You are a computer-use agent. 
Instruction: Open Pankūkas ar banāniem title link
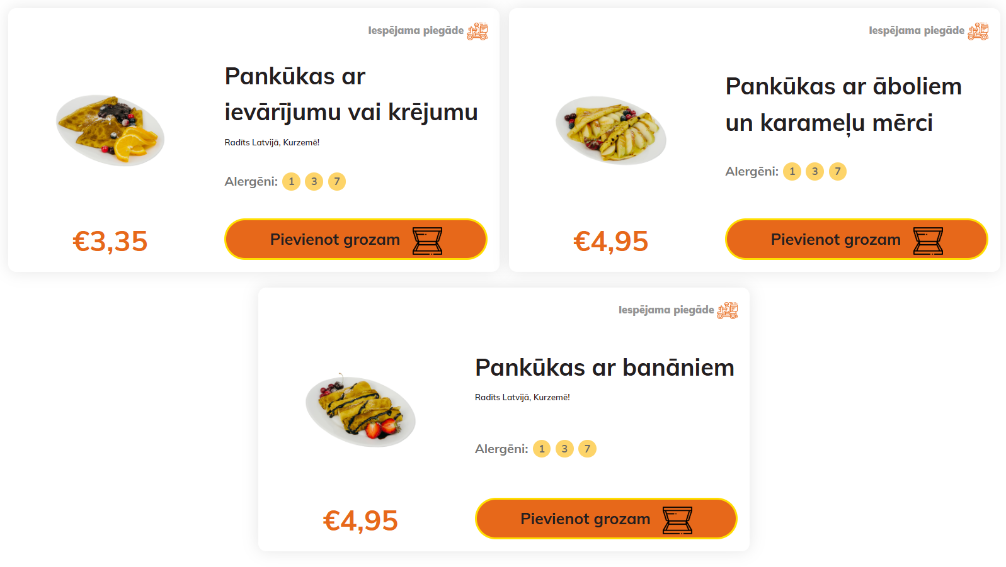pyautogui.click(x=604, y=368)
